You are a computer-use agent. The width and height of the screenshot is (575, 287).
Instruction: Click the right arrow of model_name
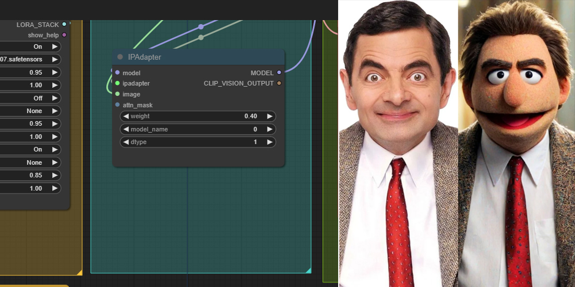click(x=270, y=129)
